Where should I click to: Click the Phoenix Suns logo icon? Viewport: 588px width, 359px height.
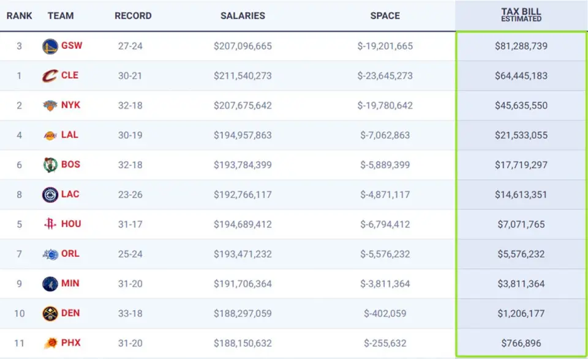[x=50, y=343]
